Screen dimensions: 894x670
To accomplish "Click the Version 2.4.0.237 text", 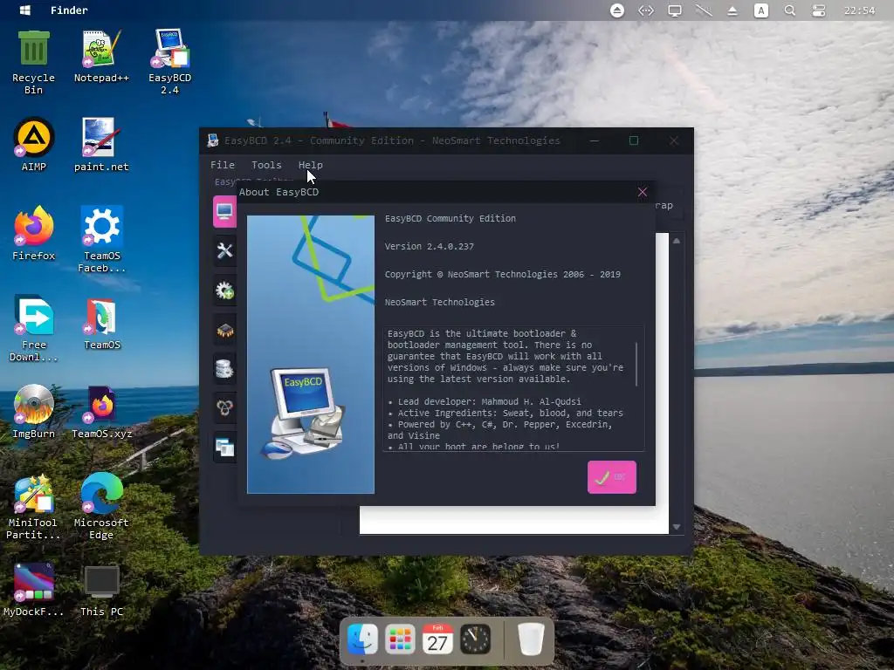I will pyautogui.click(x=430, y=246).
